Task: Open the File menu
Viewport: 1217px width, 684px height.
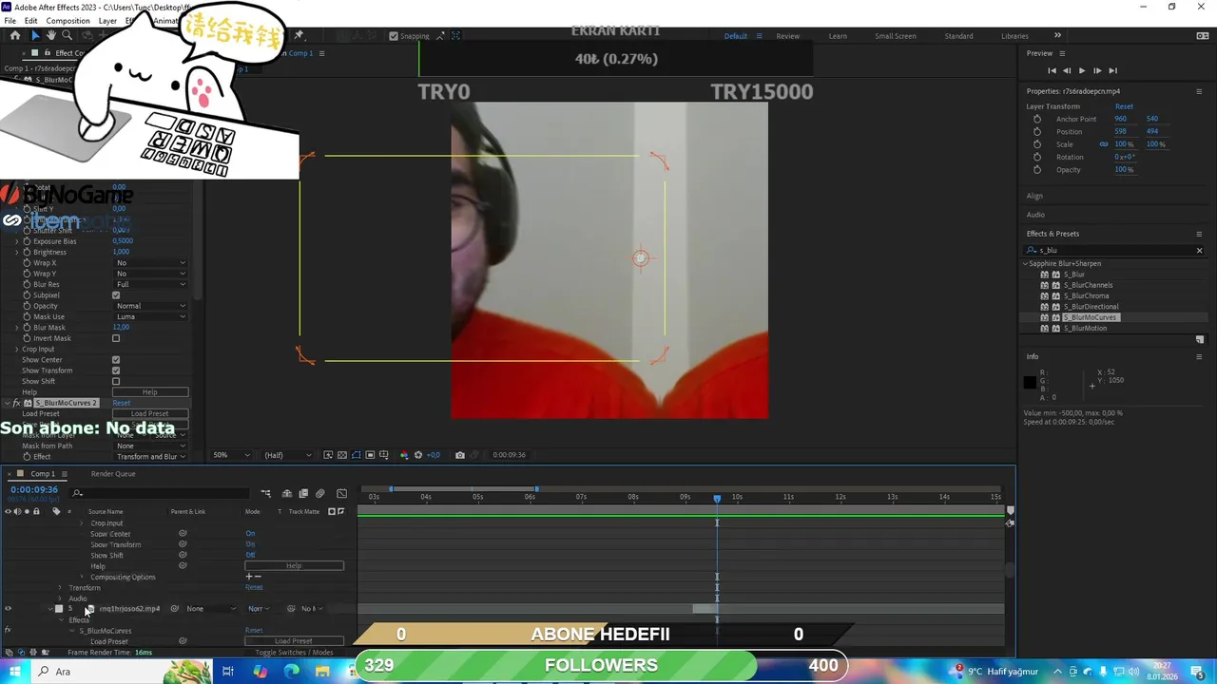Action: click(x=10, y=21)
